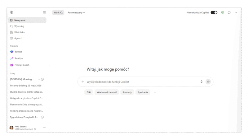Screen dimensions: 248x140
Task: Open the apps grid launcher
Action: click(x=44, y=12)
